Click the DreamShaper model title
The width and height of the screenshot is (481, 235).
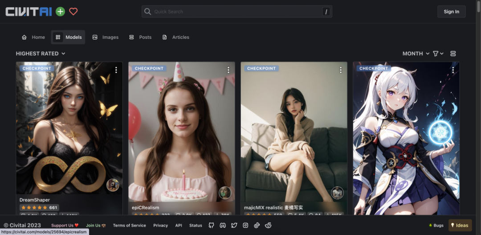coord(35,200)
